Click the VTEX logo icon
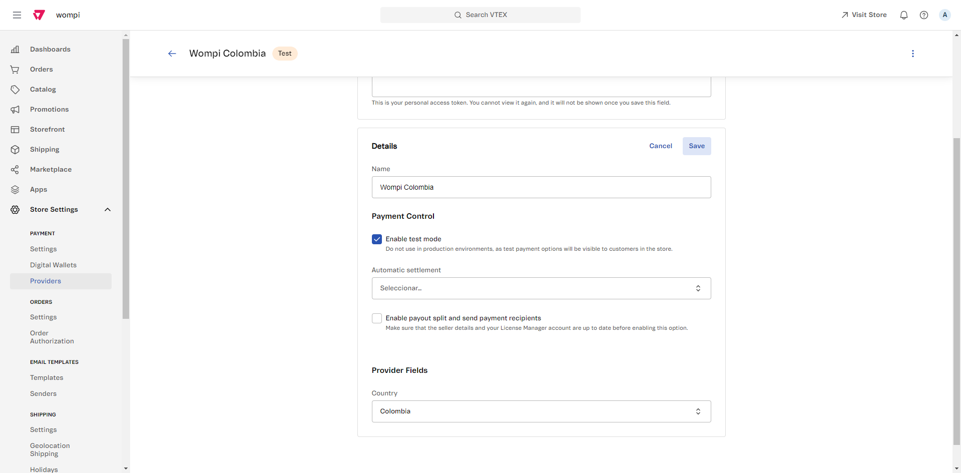The width and height of the screenshot is (961, 473). coord(39,15)
